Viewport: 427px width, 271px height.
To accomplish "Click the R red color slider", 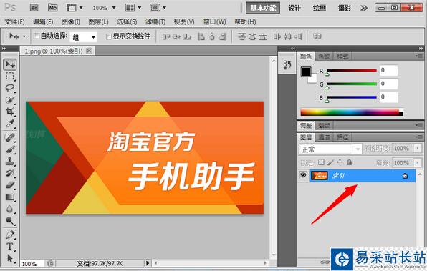I will tap(352, 70).
